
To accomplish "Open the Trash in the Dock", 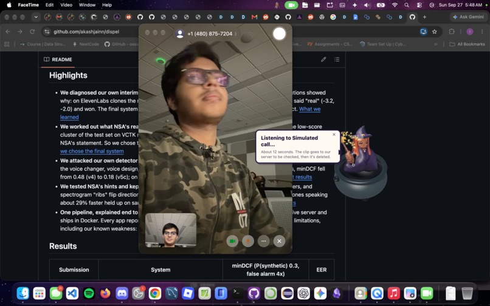I will pos(467,293).
